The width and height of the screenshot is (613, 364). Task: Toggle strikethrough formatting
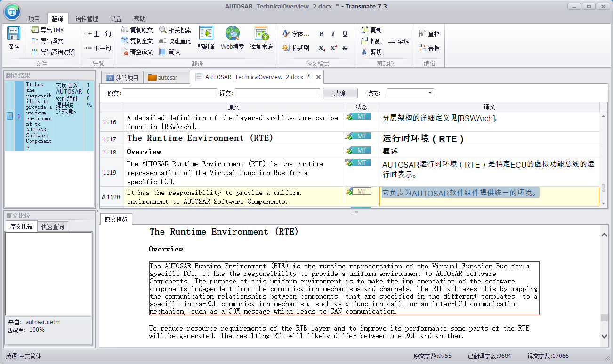[345, 48]
